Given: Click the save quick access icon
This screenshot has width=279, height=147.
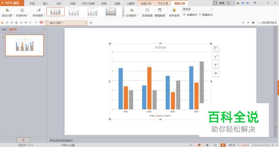Looking at the screenshot, I should [7, 23].
